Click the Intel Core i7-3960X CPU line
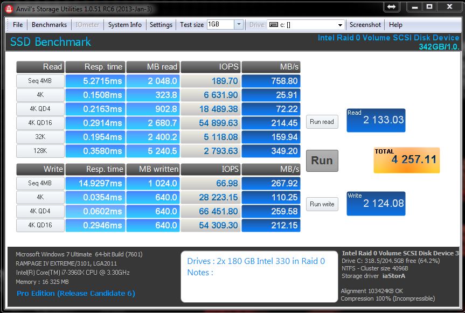 click(73, 273)
